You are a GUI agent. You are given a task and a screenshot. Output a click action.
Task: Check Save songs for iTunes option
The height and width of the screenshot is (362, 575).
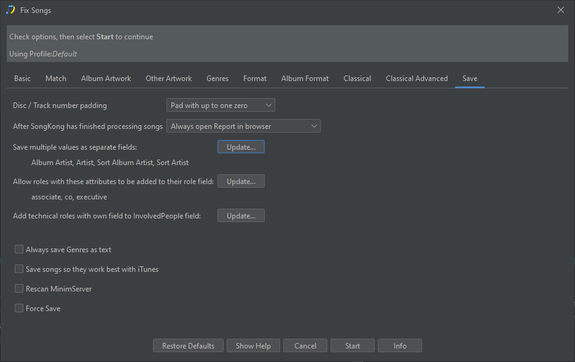[x=19, y=269]
